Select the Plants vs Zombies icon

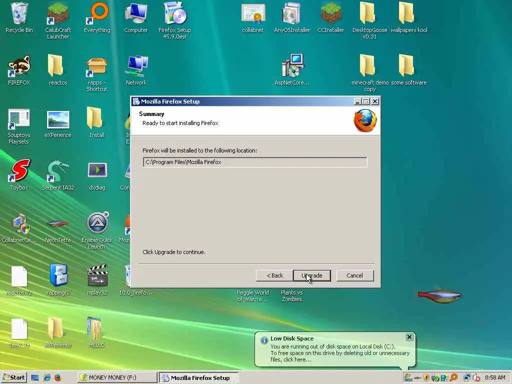291,295
